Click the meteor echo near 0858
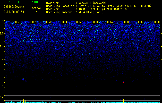162x103 pixels. tap(124, 82)
